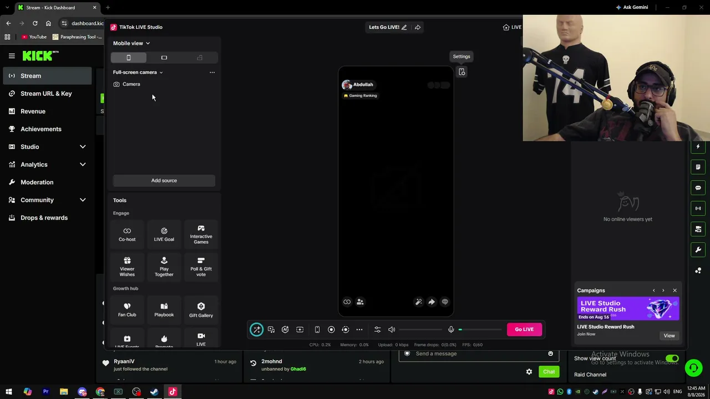The width and height of the screenshot is (710, 399).
Task: Open Interactive Games
Action: pyautogui.click(x=201, y=234)
